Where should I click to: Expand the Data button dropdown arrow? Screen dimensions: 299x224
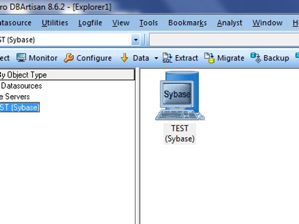click(x=156, y=58)
